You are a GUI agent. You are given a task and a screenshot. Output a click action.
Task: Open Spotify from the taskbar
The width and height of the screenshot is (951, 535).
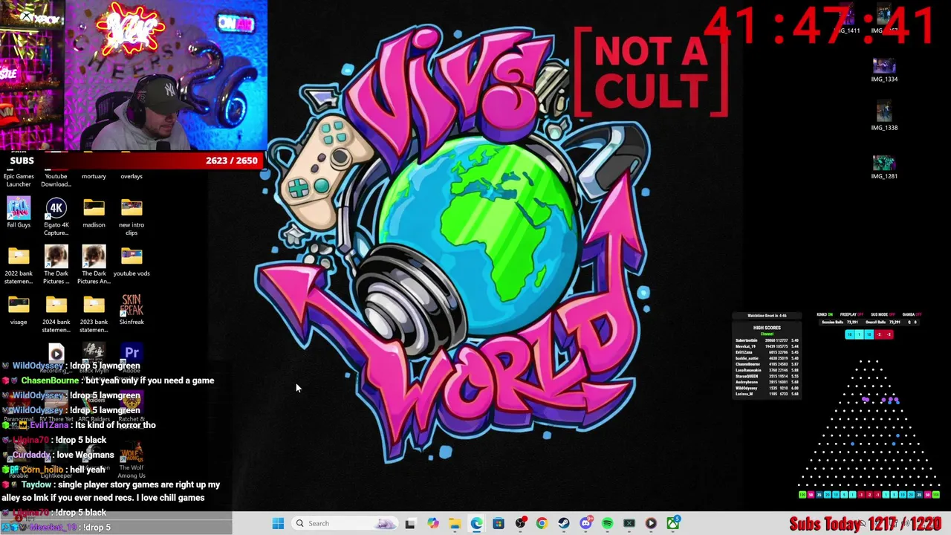click(607, 523)
